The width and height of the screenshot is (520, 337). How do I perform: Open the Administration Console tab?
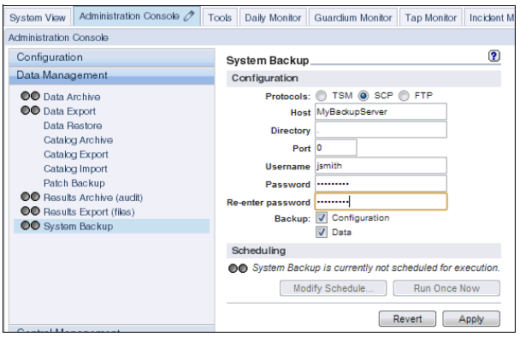137,16
